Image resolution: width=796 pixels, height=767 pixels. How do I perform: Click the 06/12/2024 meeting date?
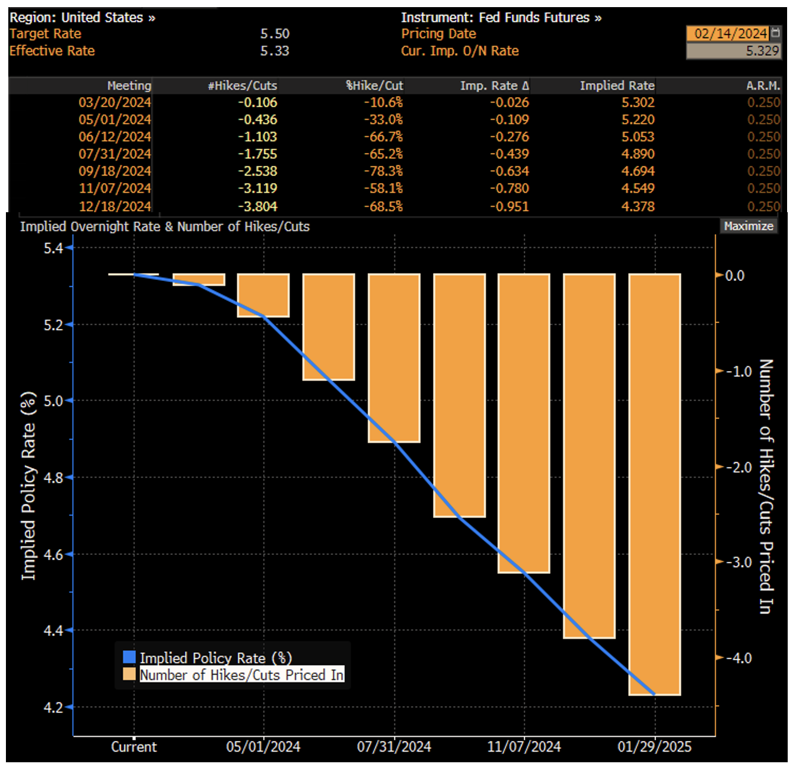(x=114, y=137)
